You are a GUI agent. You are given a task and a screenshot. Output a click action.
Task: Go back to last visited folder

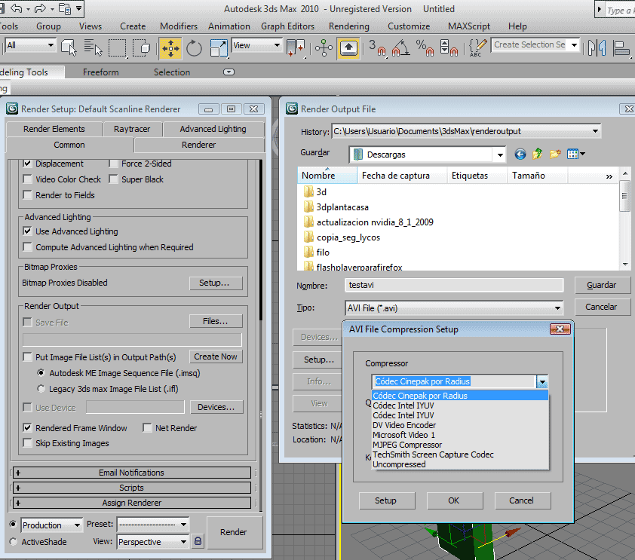tap(520, 154)
